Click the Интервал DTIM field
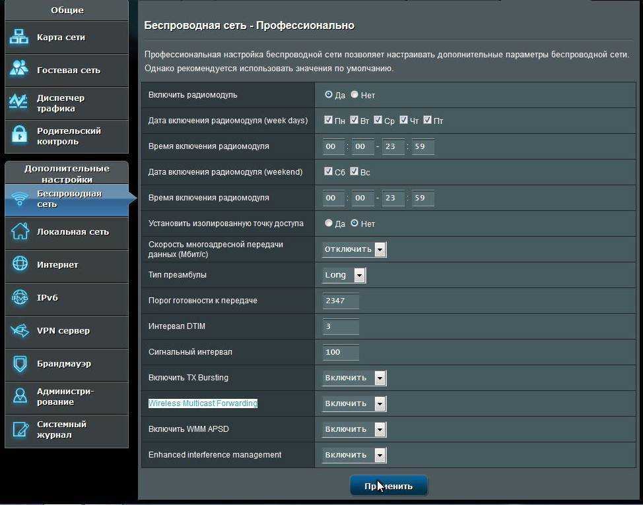The image size is (643, 505). [x=341, y=326]
